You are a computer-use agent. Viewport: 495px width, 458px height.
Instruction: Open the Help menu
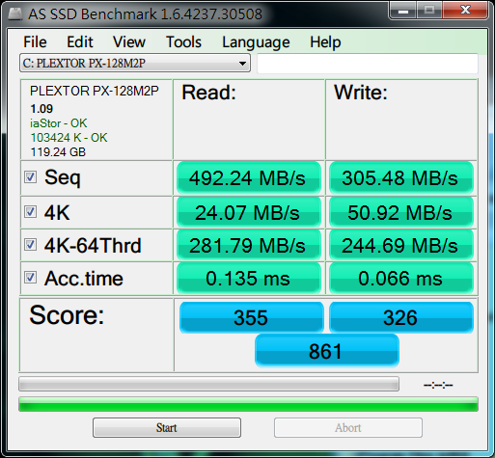(325, 42)
